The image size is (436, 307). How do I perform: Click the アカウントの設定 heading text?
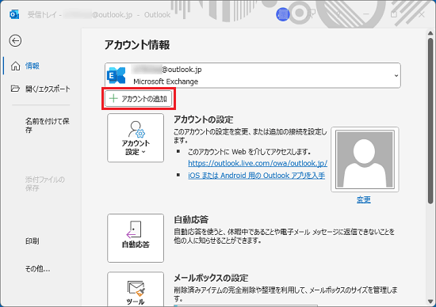click(203, 119)
